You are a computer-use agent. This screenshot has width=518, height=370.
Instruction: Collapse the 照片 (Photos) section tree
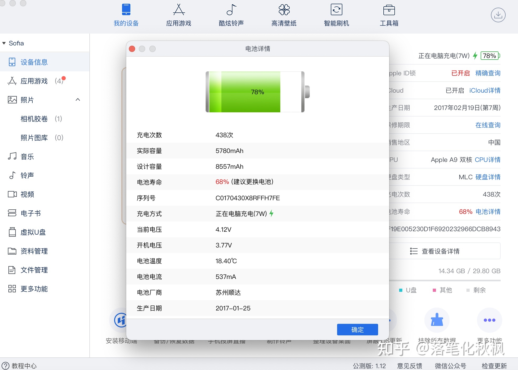coord(78,99)
